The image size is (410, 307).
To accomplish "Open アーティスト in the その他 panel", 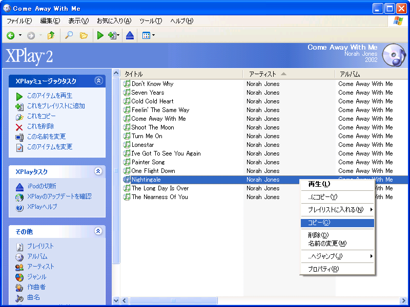I will click(x=41, y=267).
